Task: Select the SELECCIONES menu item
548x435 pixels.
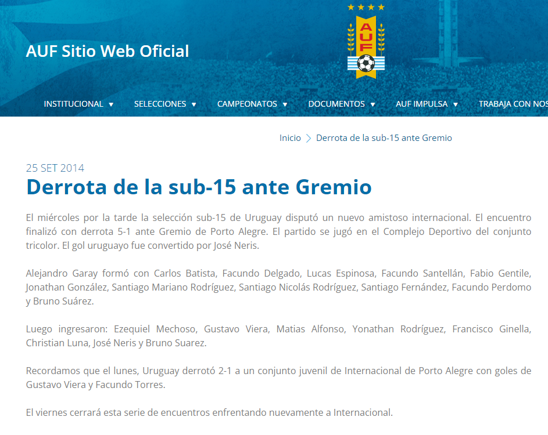Action: point(160,104)
